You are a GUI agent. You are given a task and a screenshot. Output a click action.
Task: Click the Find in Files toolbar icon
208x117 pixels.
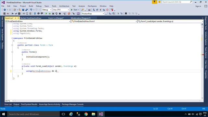83,10
